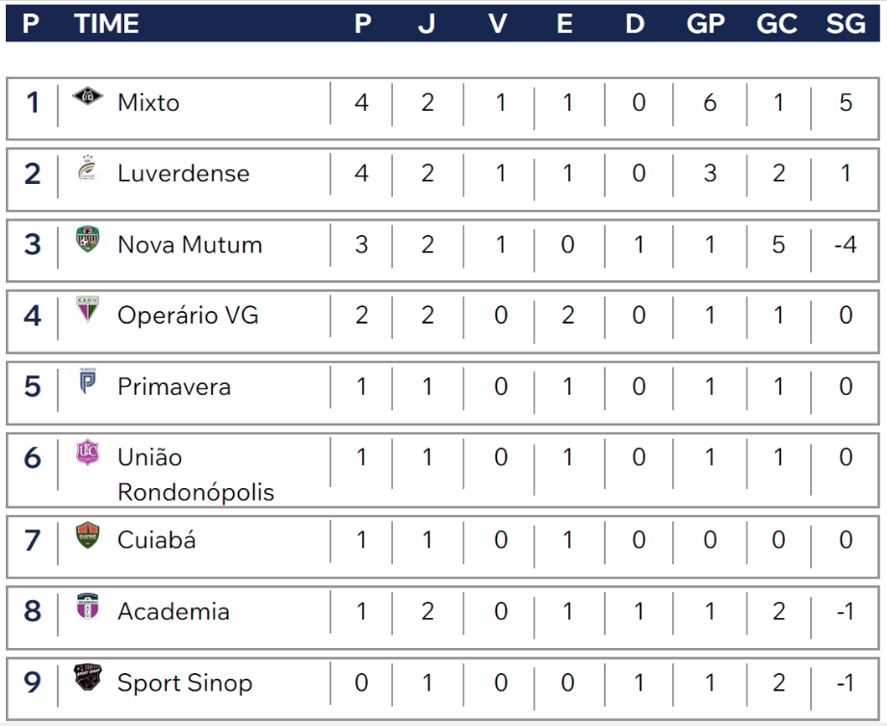Viewport: 887px width, 726px height.
Task: Click the Academia club badge
Action: 88,607
